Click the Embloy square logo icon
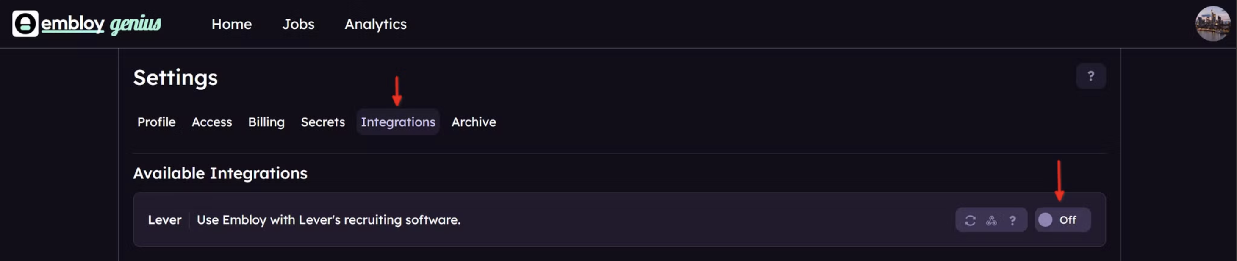The width and height of the screenshot is (1237, 261). point(25,24)
